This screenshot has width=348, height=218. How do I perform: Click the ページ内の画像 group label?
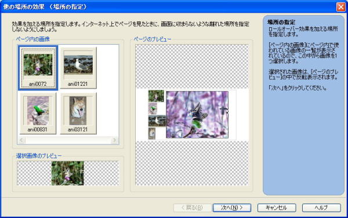coord(33,39)
